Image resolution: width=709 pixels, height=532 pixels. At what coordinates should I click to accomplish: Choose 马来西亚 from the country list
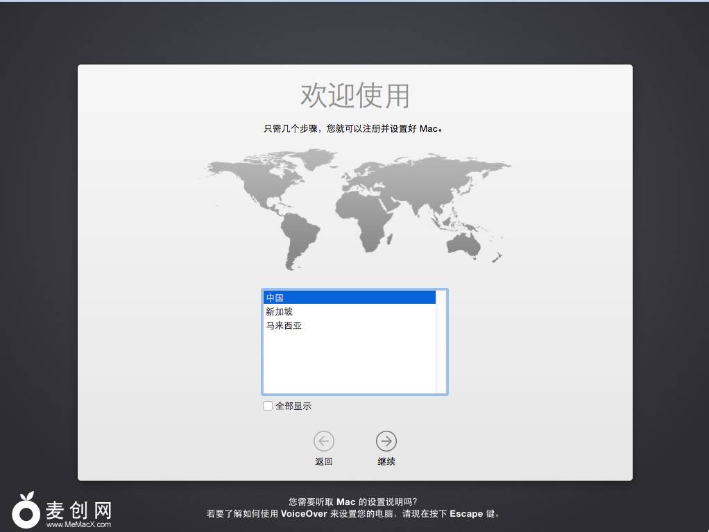point(284,325)
